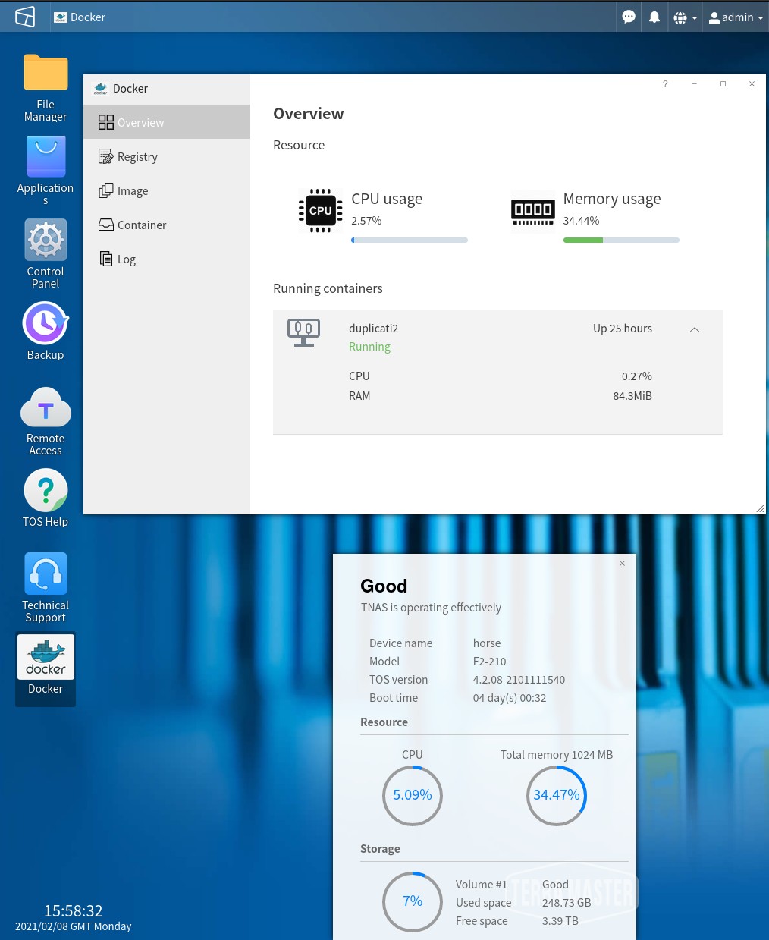Open the Container section in Docker

(142, 225)
